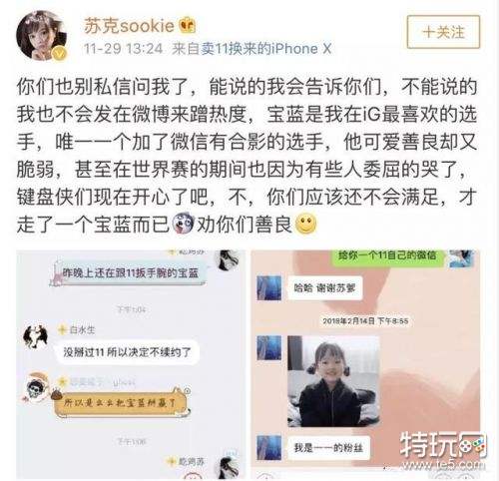Click the green bubble 给你一个11自己的微信

(x=387, y=256)
